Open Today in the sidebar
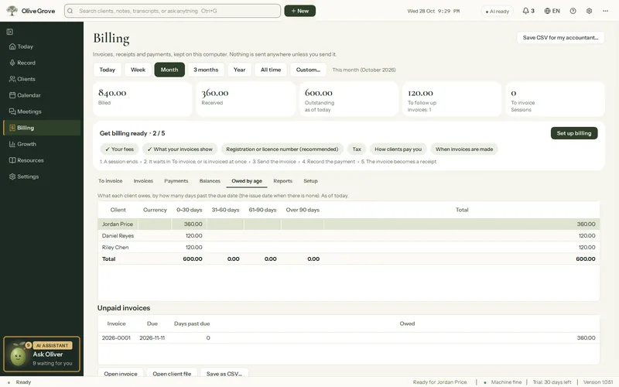Image resolution: width=619 pixels, height=387 pixels. pyautogui.click(x=42, y=46)
